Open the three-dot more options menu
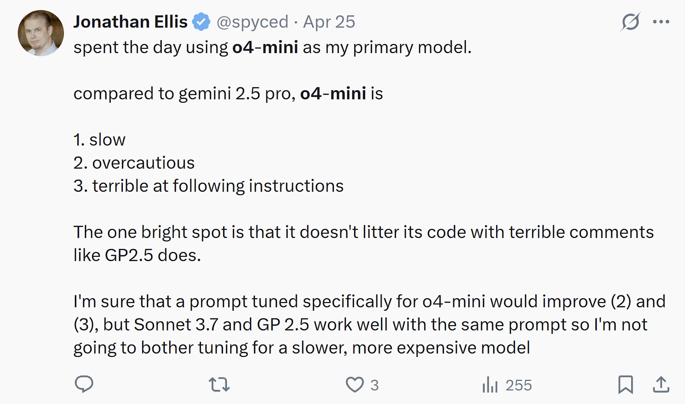The width and height of the screenshot is (685, 404). pos(661,22)
